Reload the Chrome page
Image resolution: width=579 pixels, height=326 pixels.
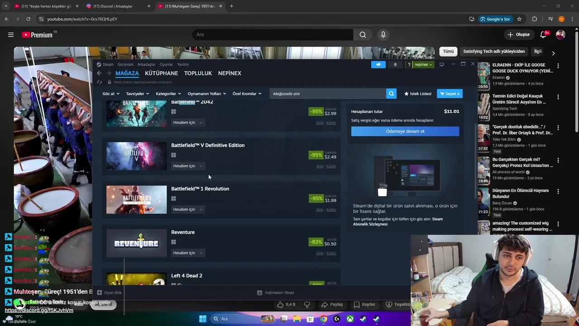click(x=28, y=19)
